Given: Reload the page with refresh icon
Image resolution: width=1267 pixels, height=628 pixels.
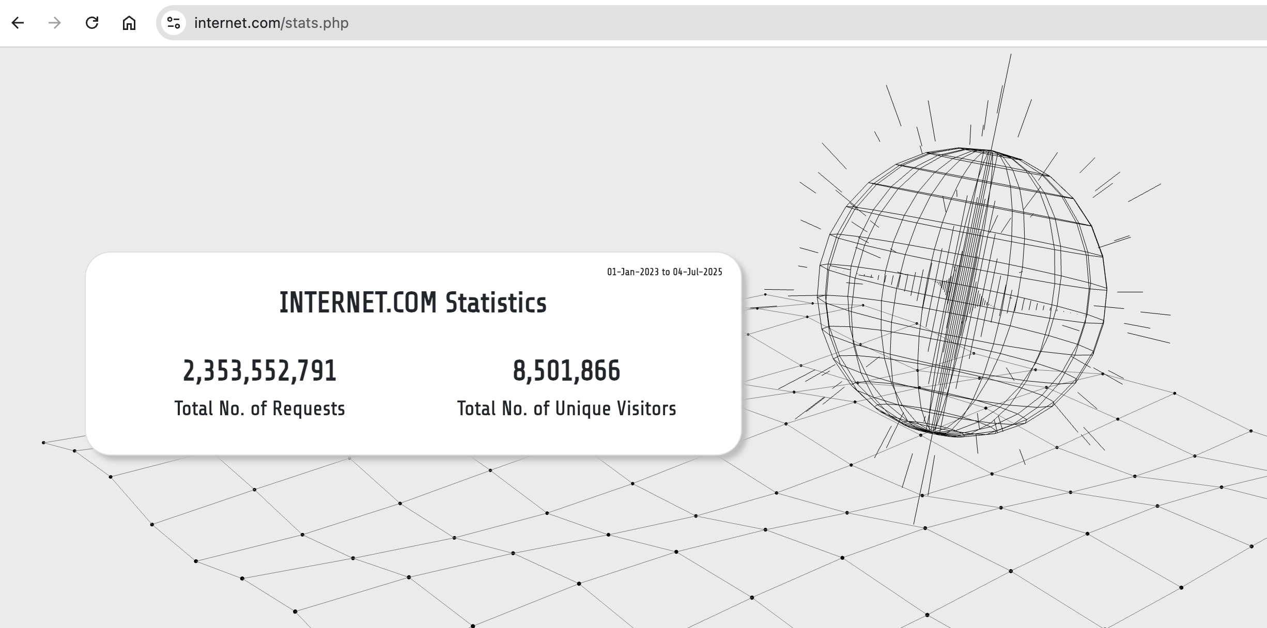Looking at the screenshot, I should click(92, 23).
